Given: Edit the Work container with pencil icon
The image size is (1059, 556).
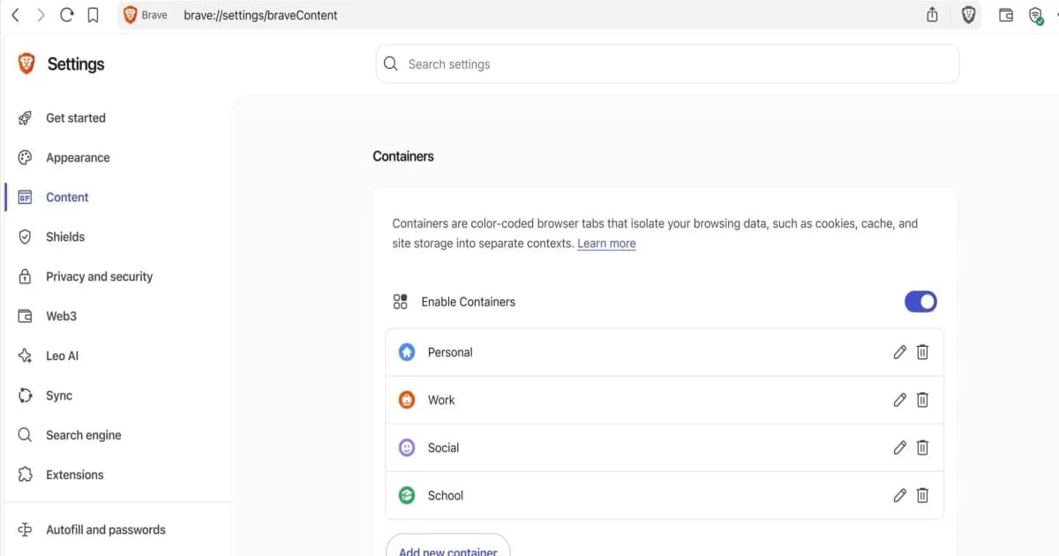Looking at the screenshot, I should pos(899,400).
